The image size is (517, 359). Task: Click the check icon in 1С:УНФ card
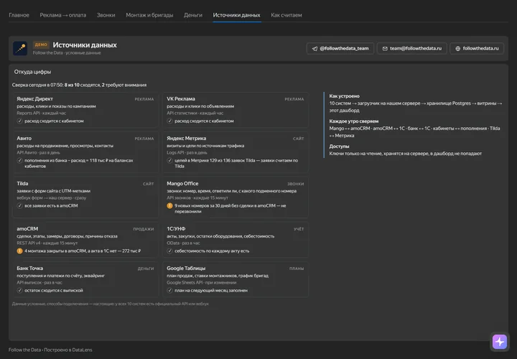point(169,251)
